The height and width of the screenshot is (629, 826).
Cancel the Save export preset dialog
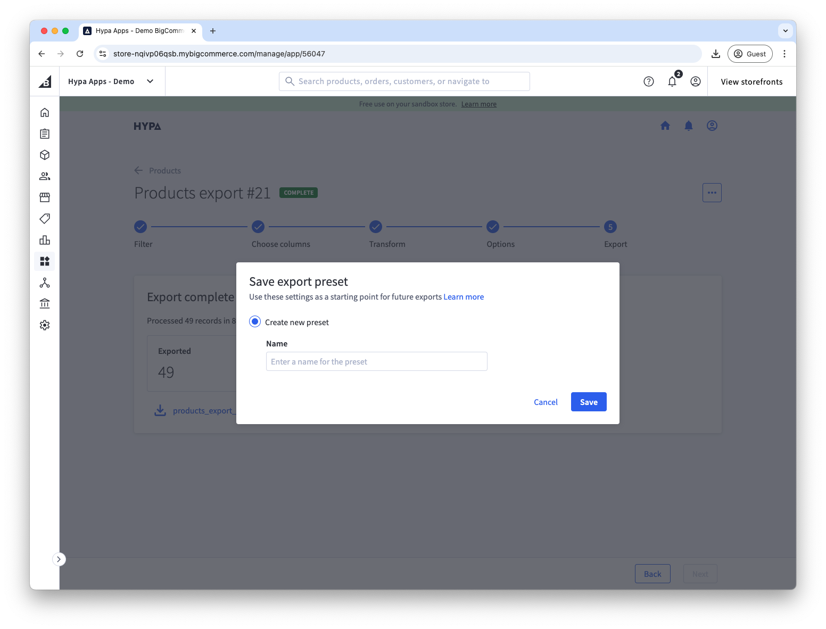546,402
